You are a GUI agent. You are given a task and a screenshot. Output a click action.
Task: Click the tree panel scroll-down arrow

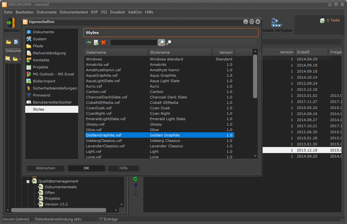pyautogui.click(x=121, y=204)
